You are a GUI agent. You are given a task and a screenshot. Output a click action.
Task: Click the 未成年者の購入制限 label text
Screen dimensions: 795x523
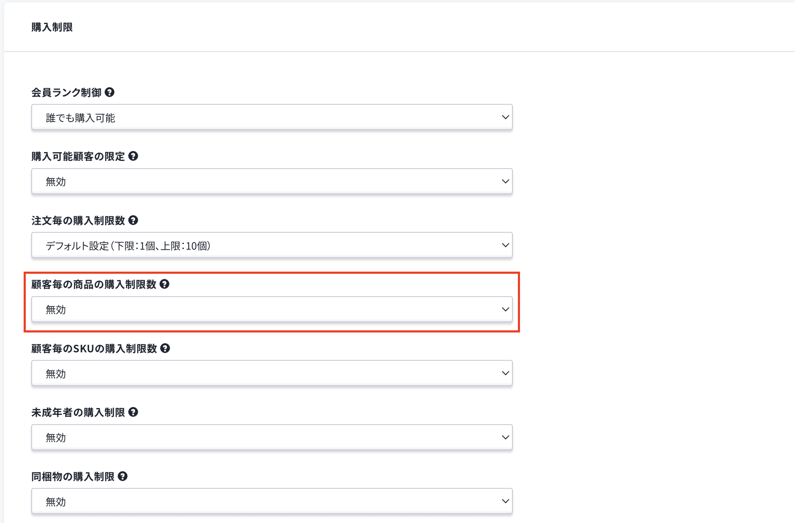[78, 412]
